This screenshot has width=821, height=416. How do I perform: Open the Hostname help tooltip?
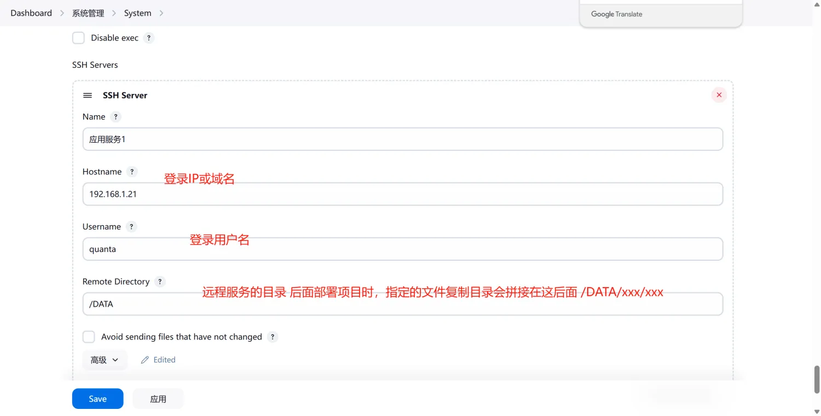131,172
